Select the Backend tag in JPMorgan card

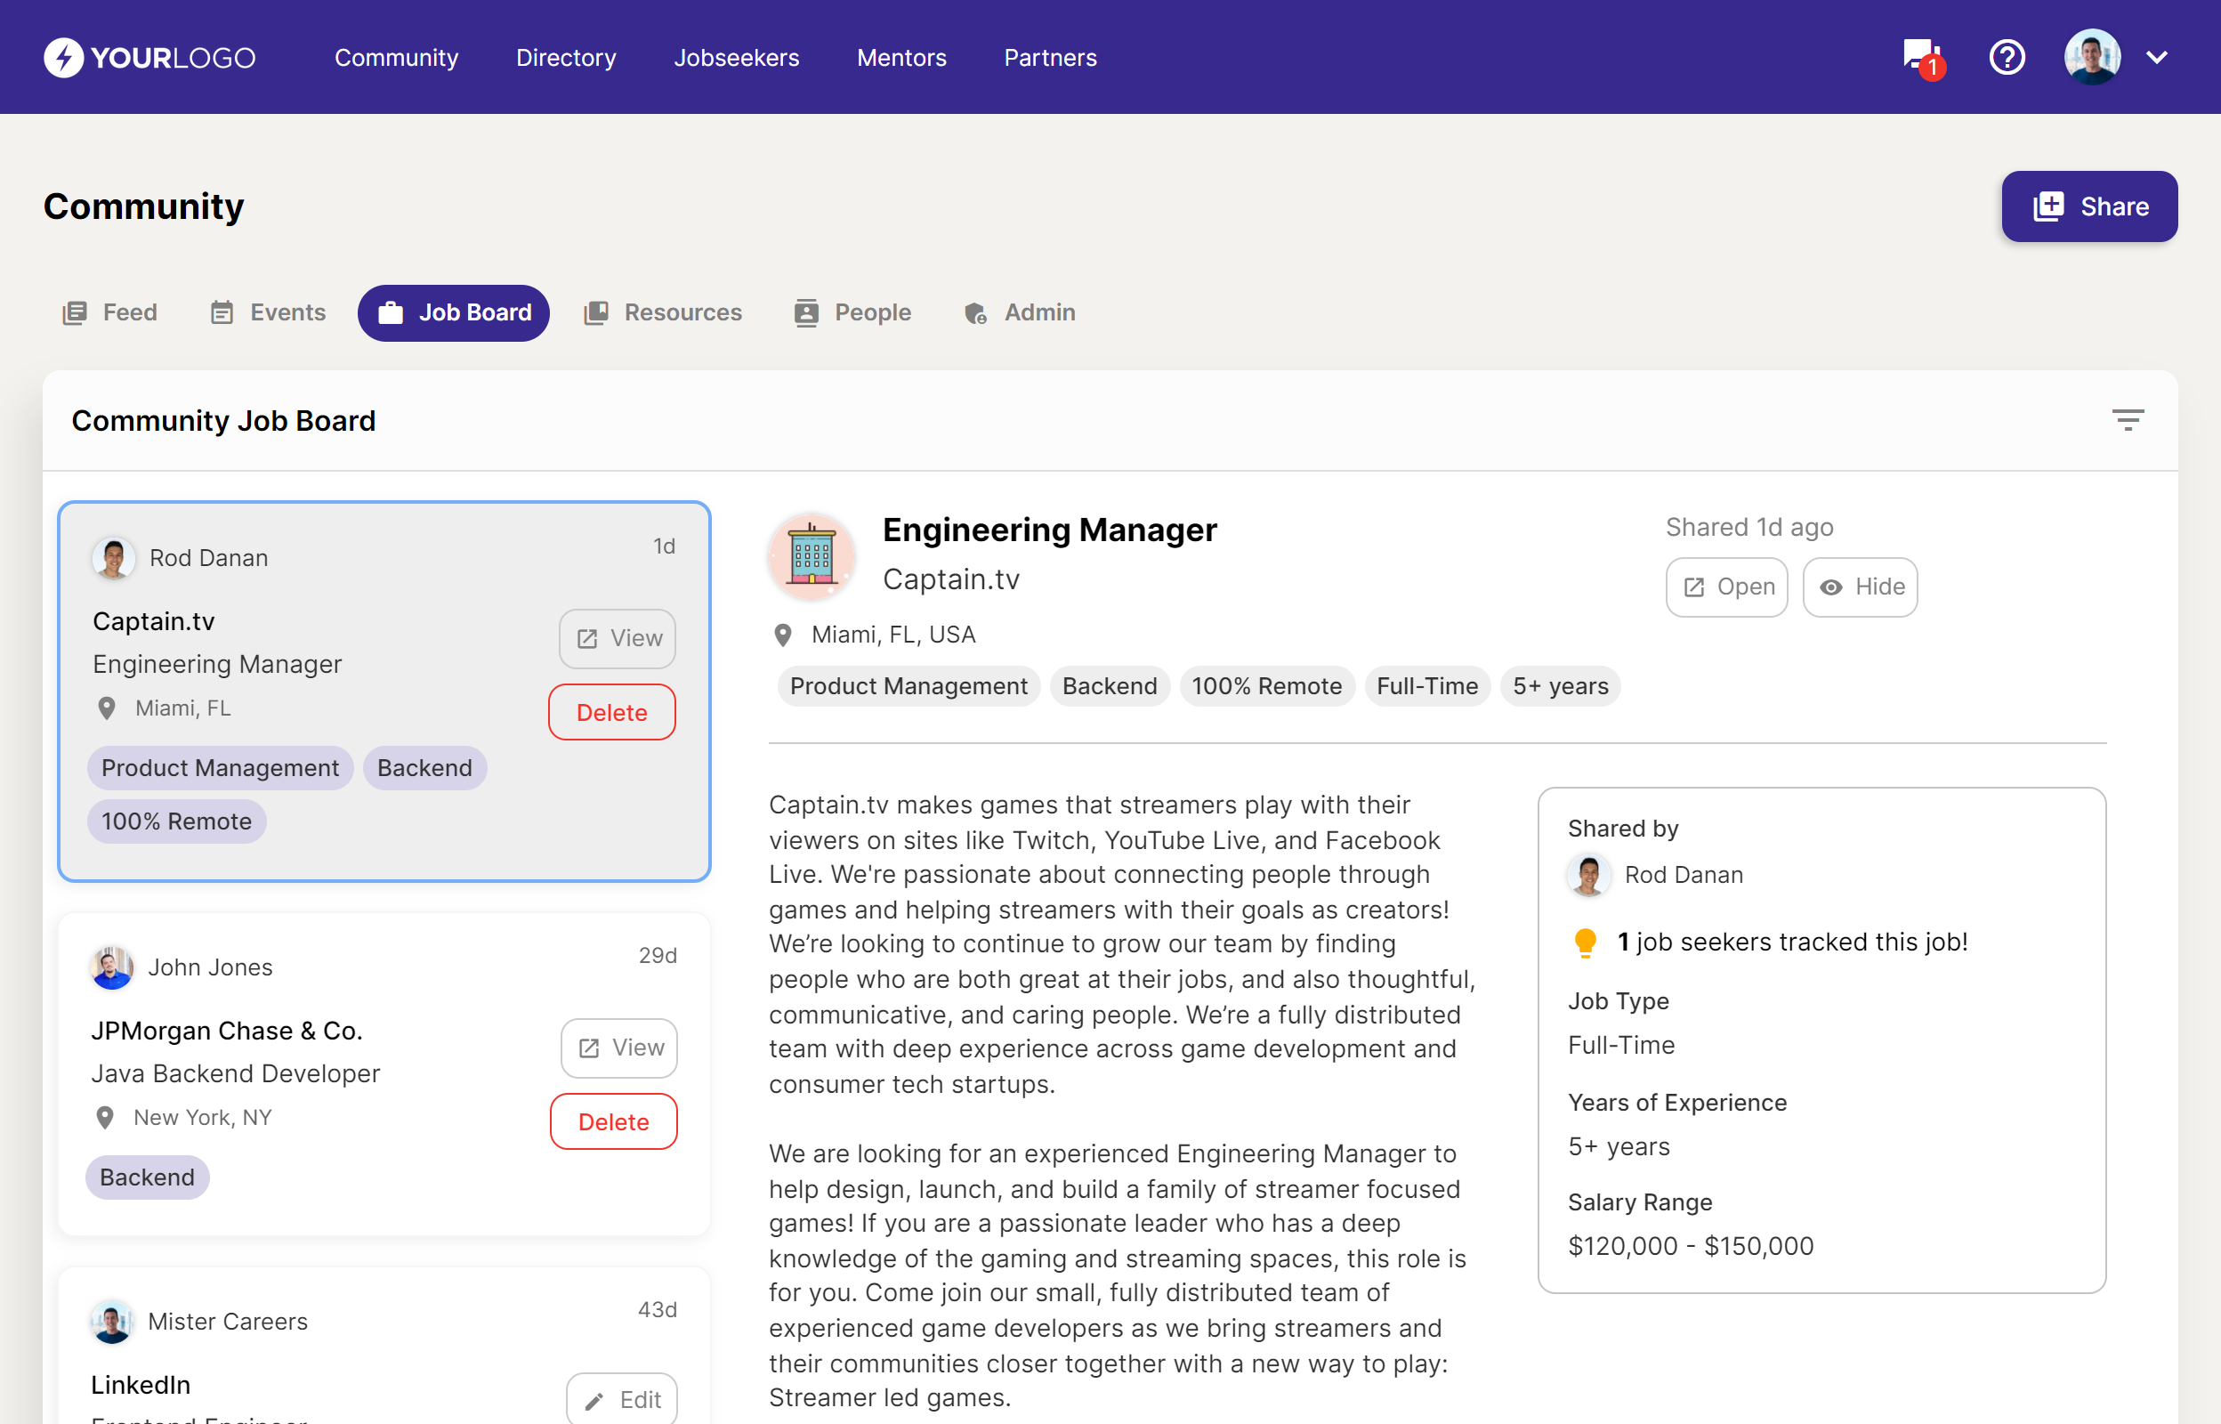click(x=147, y=1177)
